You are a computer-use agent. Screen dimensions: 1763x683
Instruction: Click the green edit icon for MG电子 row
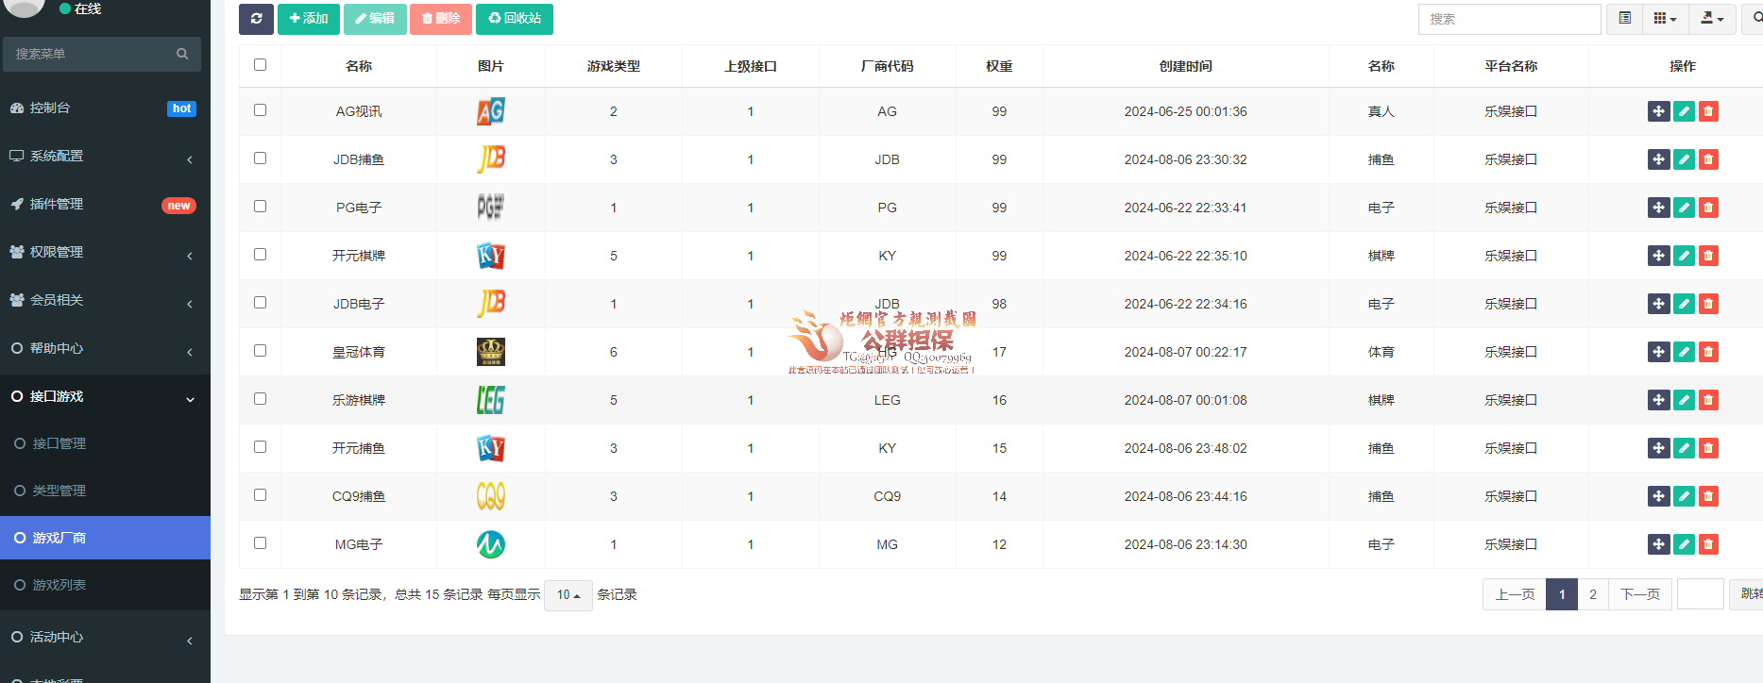coord(1684,544)
